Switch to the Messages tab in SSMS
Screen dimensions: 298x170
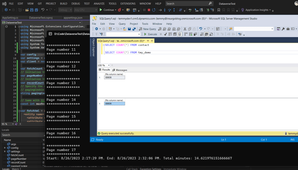(x=119, y=70)
